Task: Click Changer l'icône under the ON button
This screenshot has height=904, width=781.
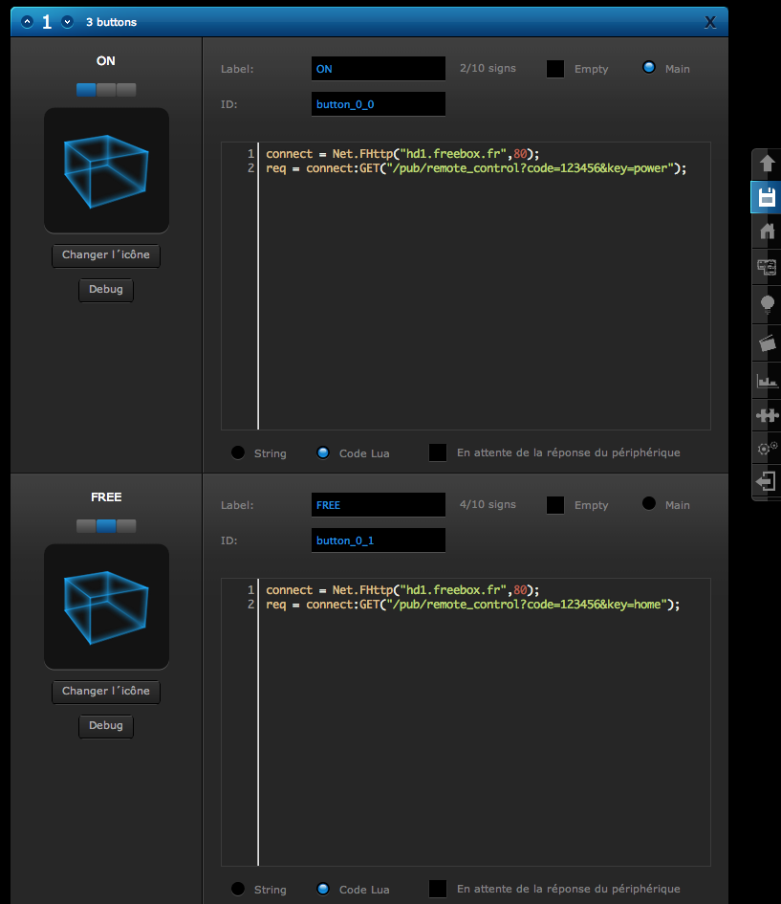Action: [x=106, y=255]
